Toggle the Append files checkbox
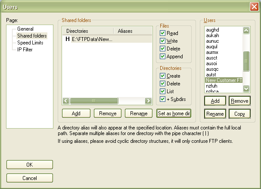Image resolution: width=261 pixels, height=189 pixels. (163, 57)
